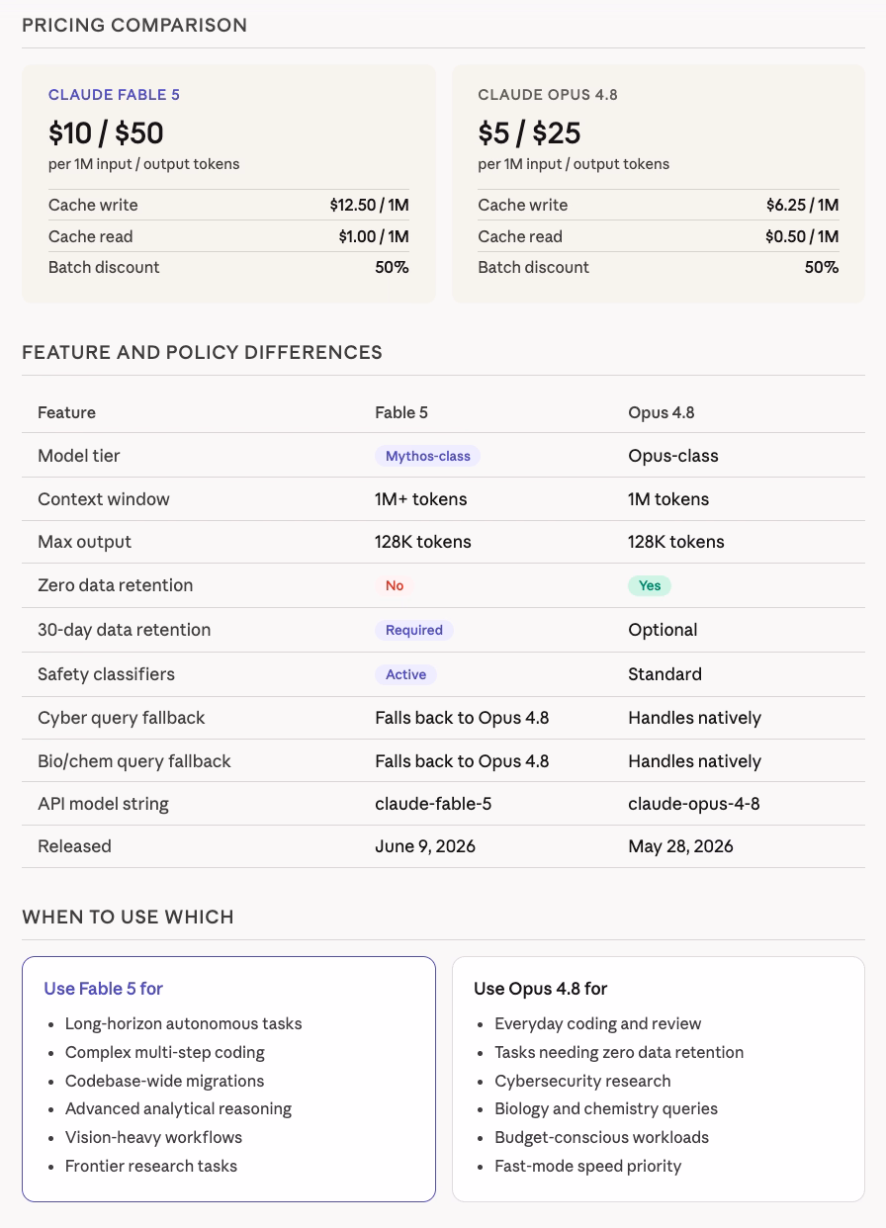The image size is (886, 1228).
Task: Click Biology and chemistry queries item
Action: pyautogui.click(x=606, y=1109)
